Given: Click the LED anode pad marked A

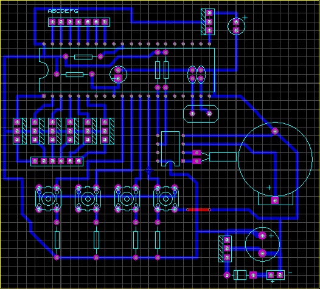Looking at the screenshot, I should pos(236,22).
